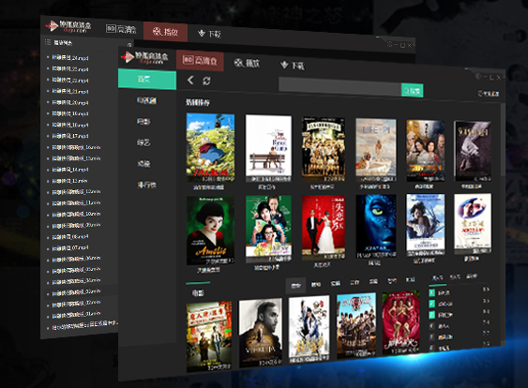Select the green 首页 home item in sidebar
The image size is (528, 388).
147,80
